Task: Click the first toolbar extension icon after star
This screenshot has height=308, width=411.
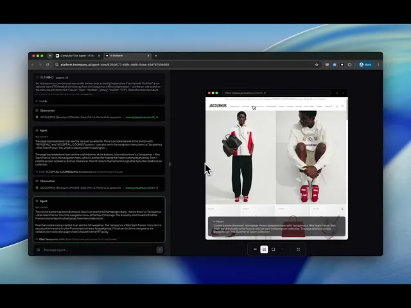Action: pos(327,65)
